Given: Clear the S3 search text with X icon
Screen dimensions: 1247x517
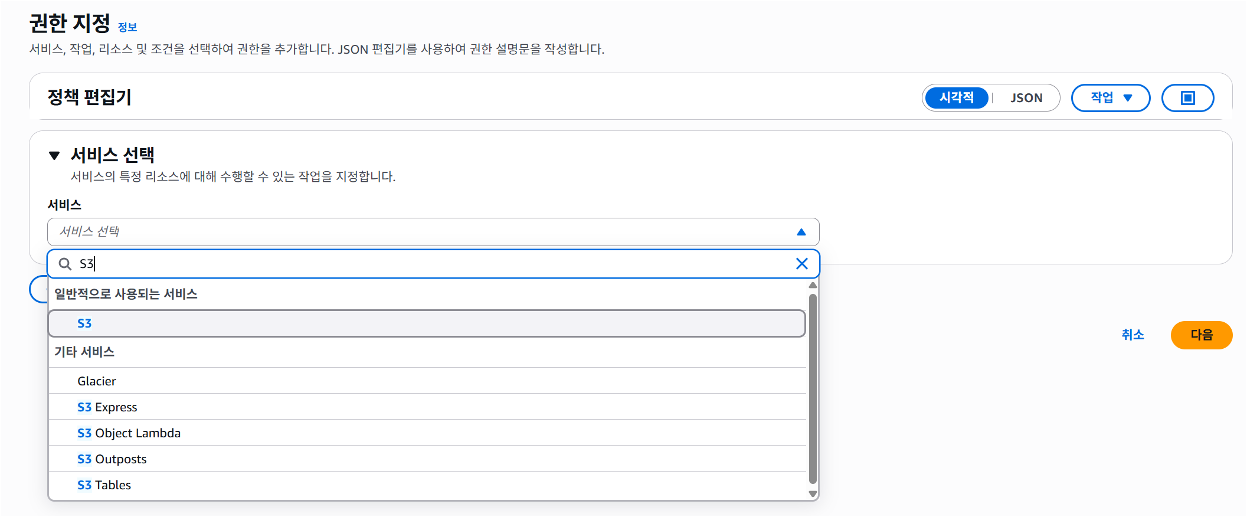Looking at the screenshot, I should point(801,264).
